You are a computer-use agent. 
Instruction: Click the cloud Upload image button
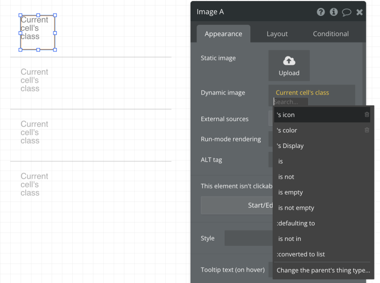[x=289, y=65]
